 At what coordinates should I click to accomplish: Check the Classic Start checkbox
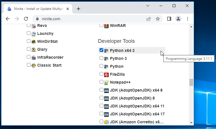tap(29, 65)
